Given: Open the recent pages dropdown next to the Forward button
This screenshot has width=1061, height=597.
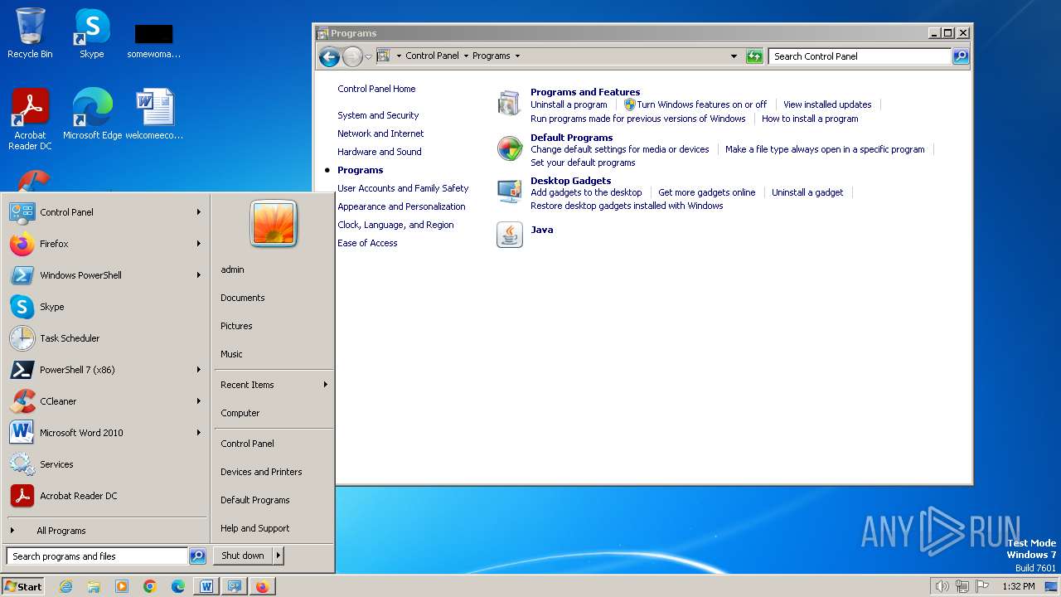Looking at the screenshot, I should pos(368,56).
